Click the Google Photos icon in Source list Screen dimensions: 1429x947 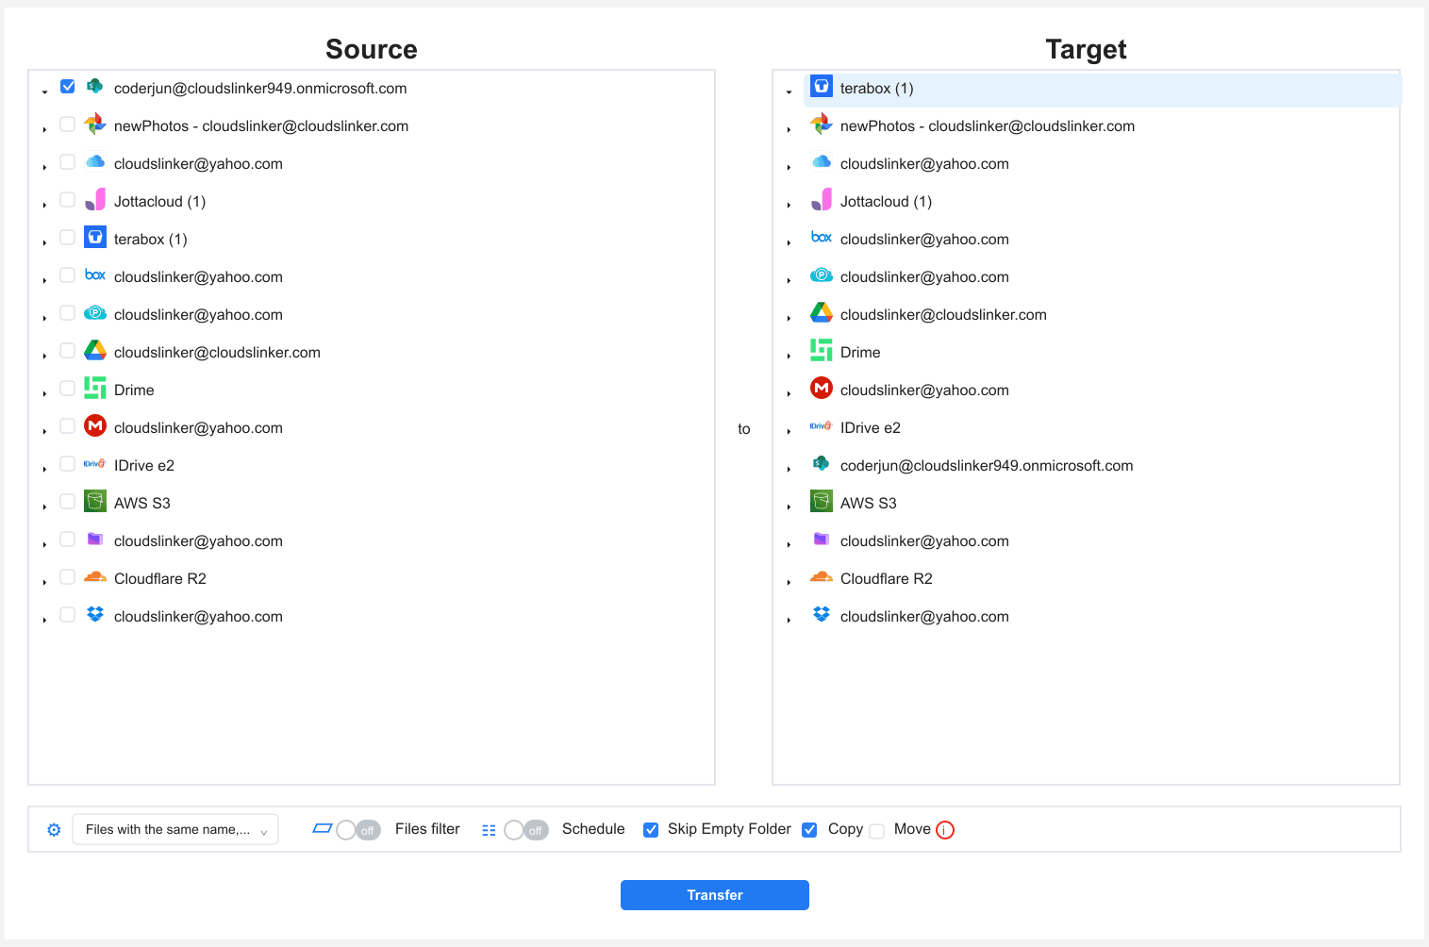[x=95, y=124]
